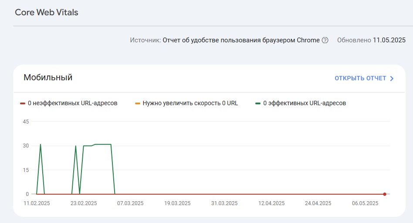This screenshot has width=413, height=223.
Task: Click the y-axis value 30
Action: click(26, 146)
